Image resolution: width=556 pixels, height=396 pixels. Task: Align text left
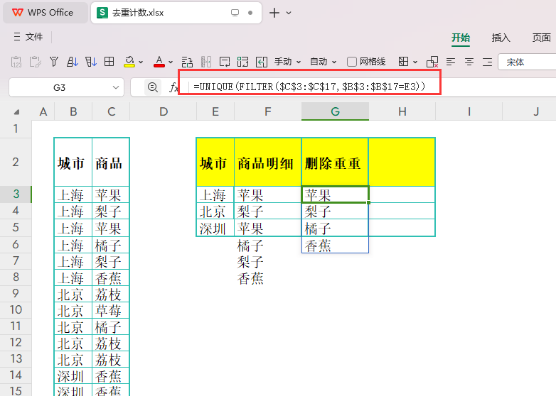coord(451,62)
